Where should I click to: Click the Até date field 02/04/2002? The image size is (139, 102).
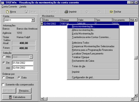pos(23,68)
